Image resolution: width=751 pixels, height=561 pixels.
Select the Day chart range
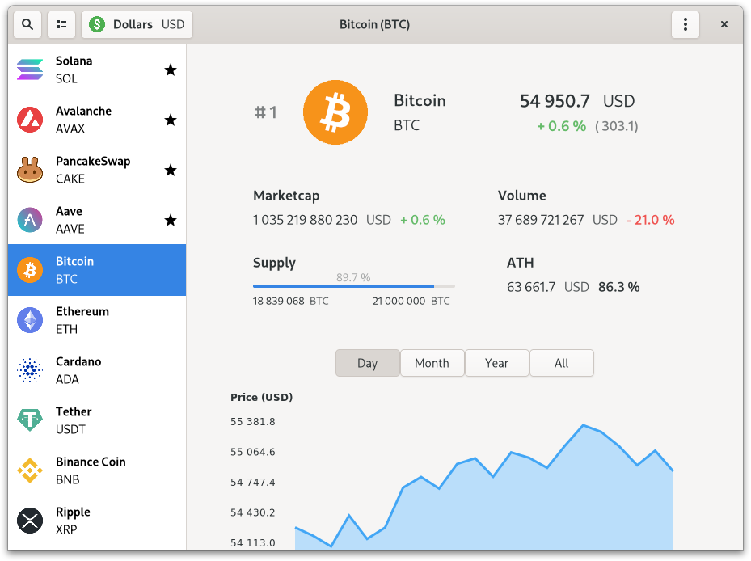[367, 363]
